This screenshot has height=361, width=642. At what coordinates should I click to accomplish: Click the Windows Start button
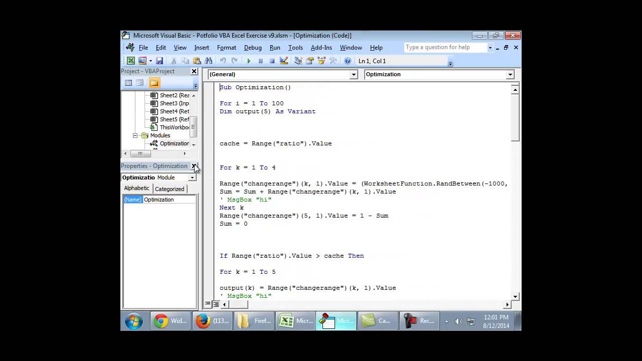[134, 321]
